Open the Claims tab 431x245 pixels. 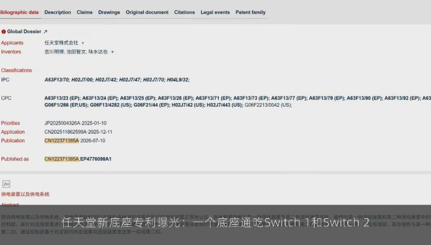pyautogui.click(x=84, y=12)
